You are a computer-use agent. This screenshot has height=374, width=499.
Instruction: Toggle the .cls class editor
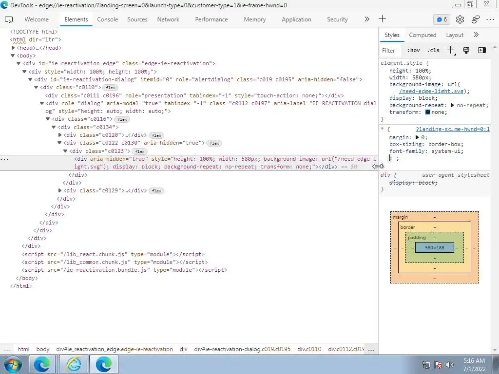pos(433,50)
